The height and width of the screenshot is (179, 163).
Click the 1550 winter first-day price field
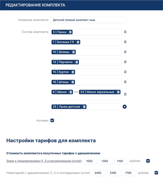coord(91,161)
